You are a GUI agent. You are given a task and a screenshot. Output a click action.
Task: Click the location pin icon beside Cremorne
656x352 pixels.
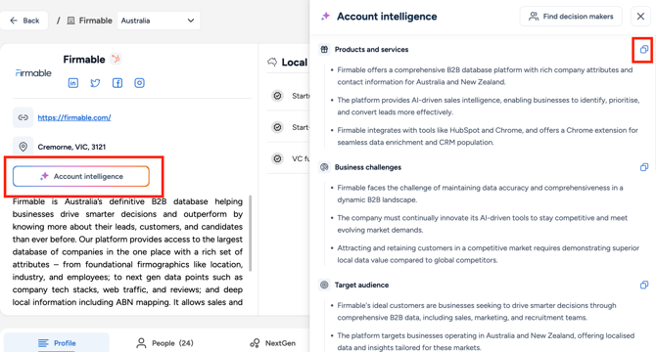pos(23,147)
